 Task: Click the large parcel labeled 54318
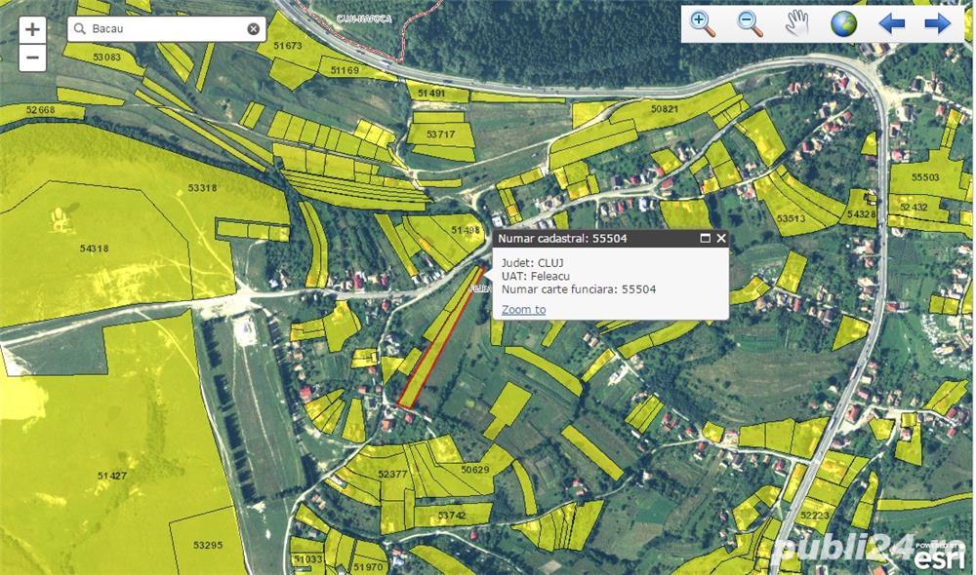(x=93, y=249)
